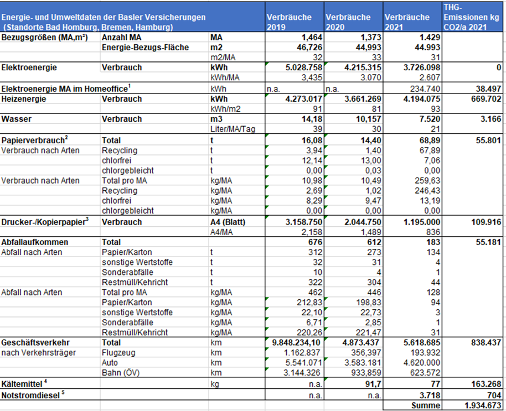Select the 'Bezugsgrößen (MA,m²)' row label
This screenshot has width=506, height=411.
pos(44,38)
